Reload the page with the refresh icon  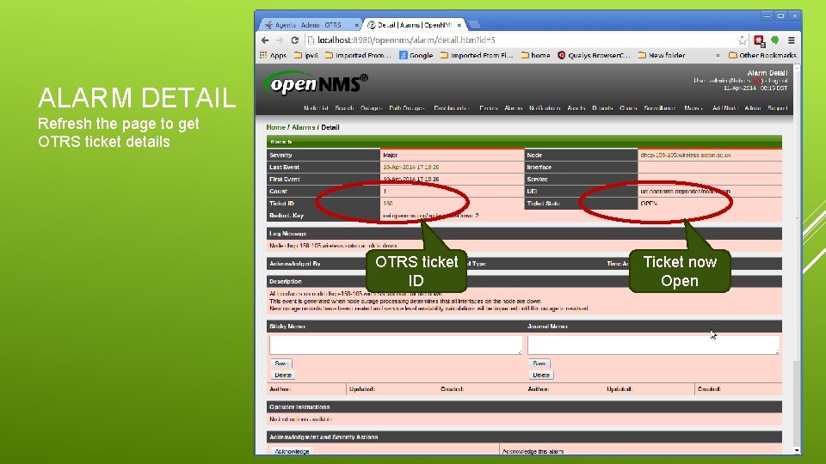coord(294,40)
